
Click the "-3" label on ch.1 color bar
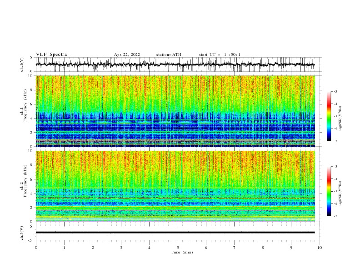pyautogui.click(x=335, y=91)
